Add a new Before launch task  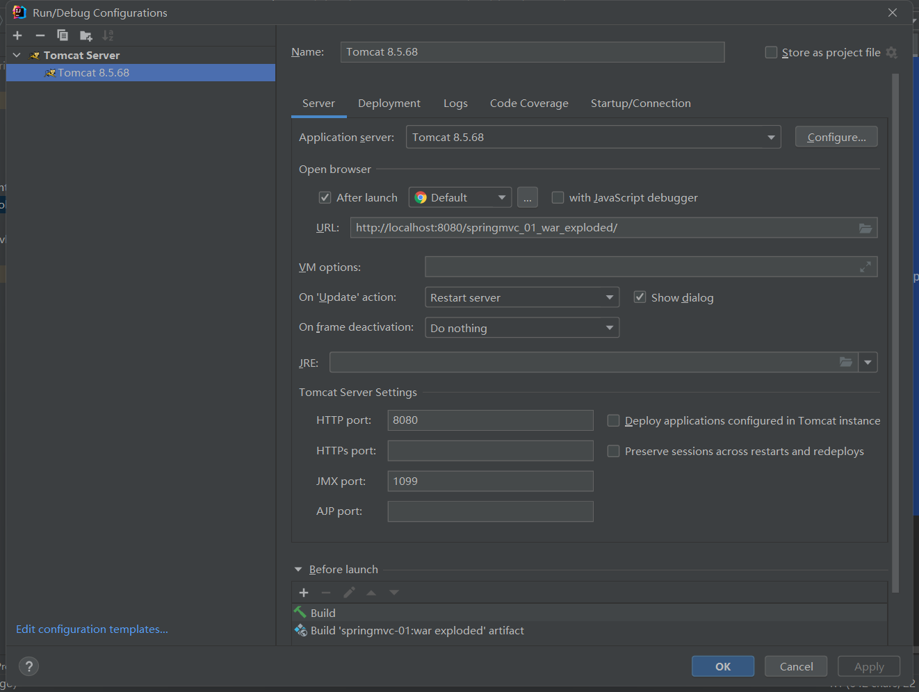[304, 593]
